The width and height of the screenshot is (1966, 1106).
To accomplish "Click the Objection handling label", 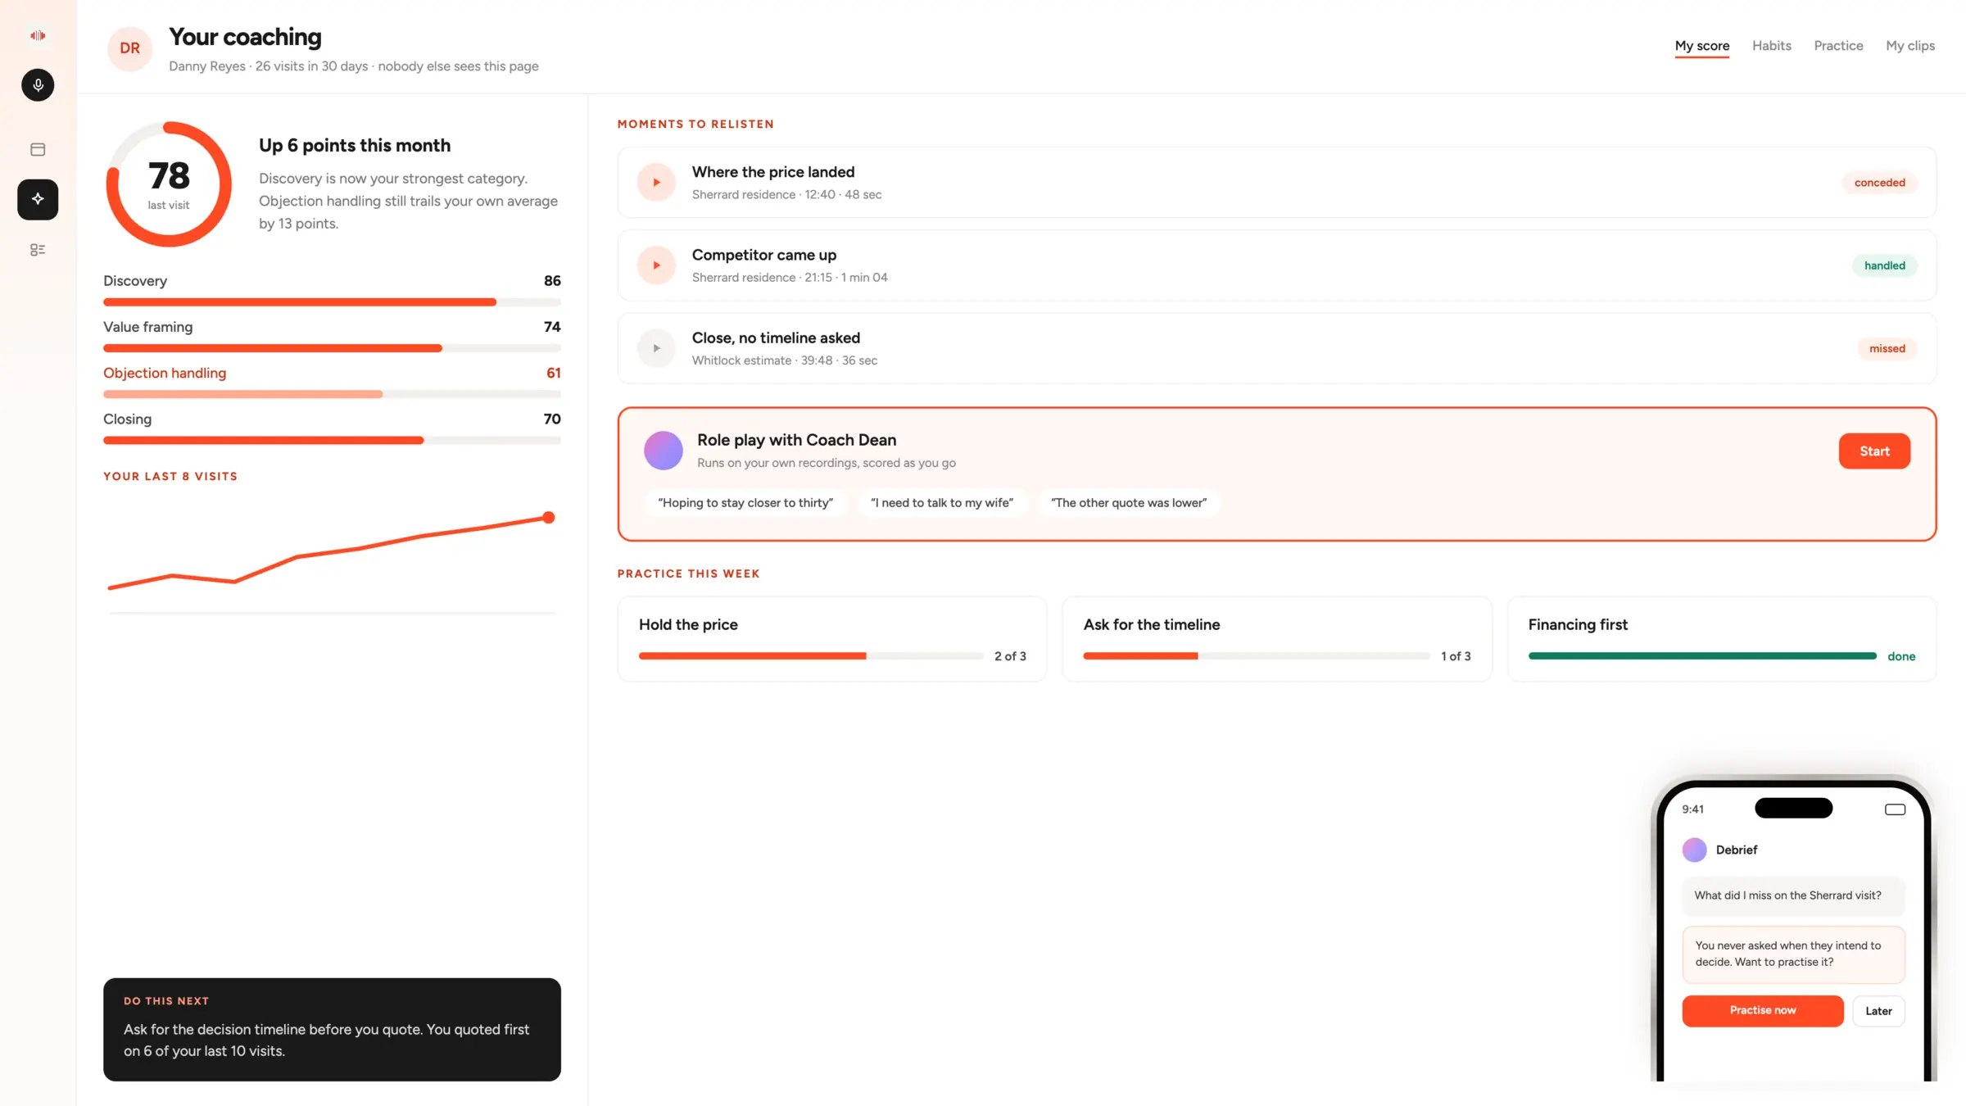I will click(165, 373).
